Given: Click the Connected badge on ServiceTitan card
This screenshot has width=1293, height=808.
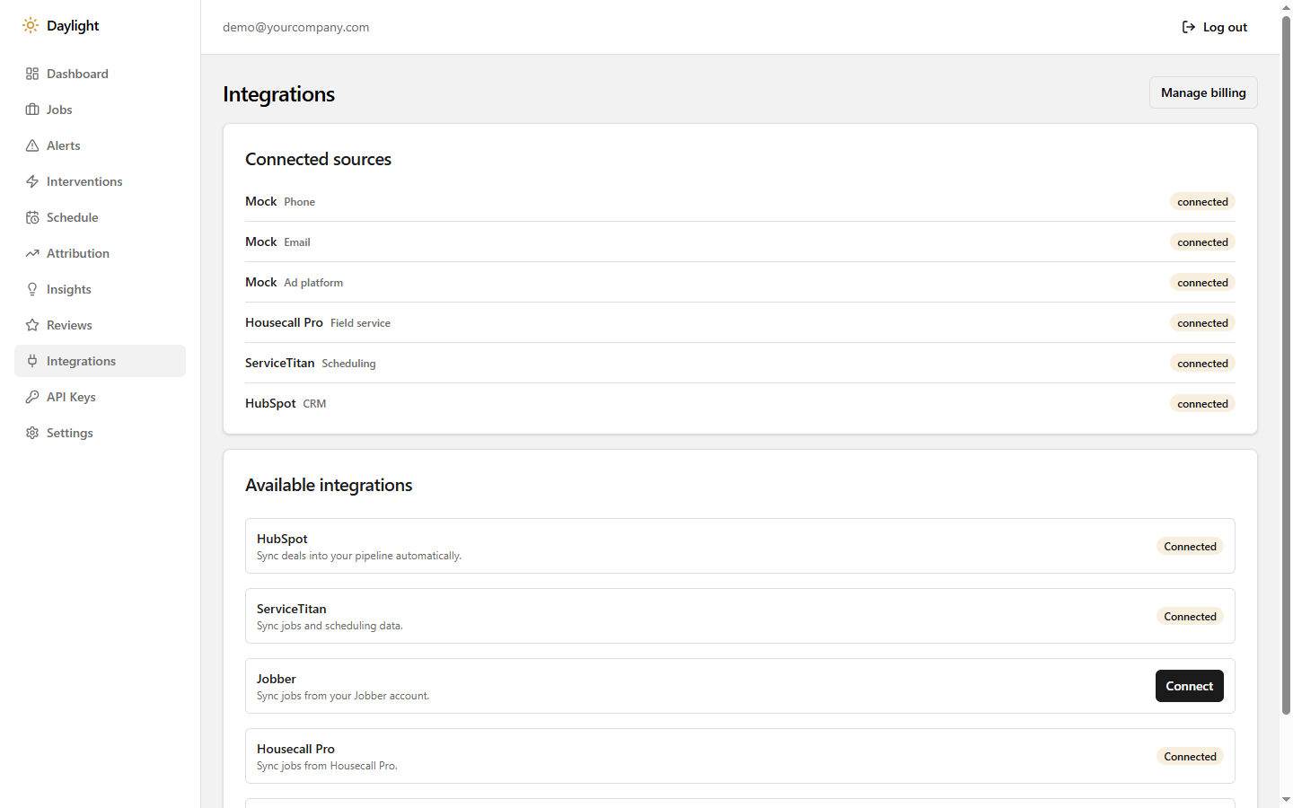Looking at the screenshot, I should pos(1190,617).
